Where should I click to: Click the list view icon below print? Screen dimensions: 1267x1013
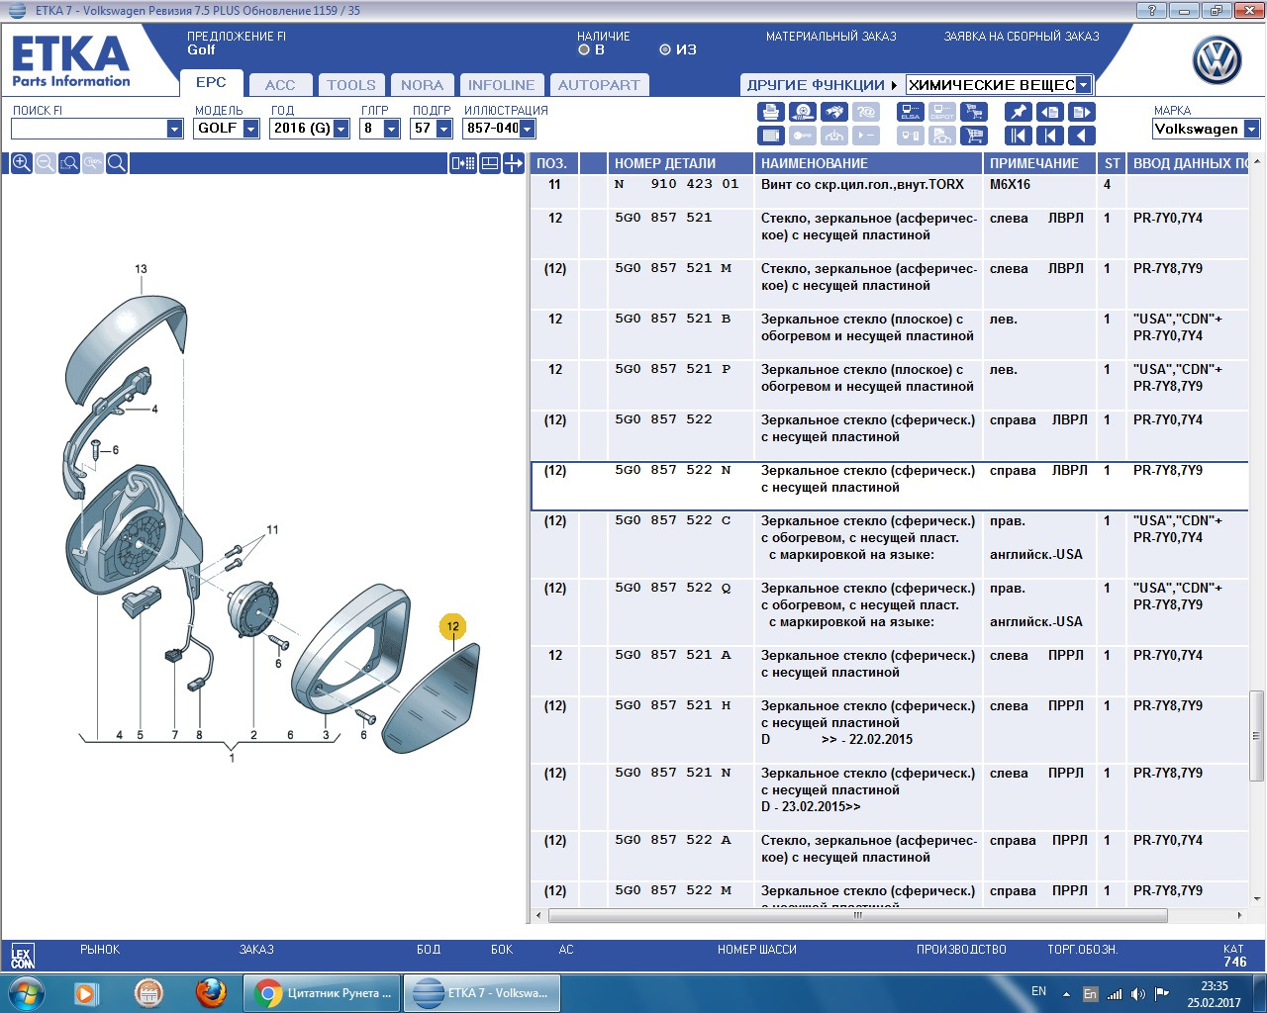(771, 136)
